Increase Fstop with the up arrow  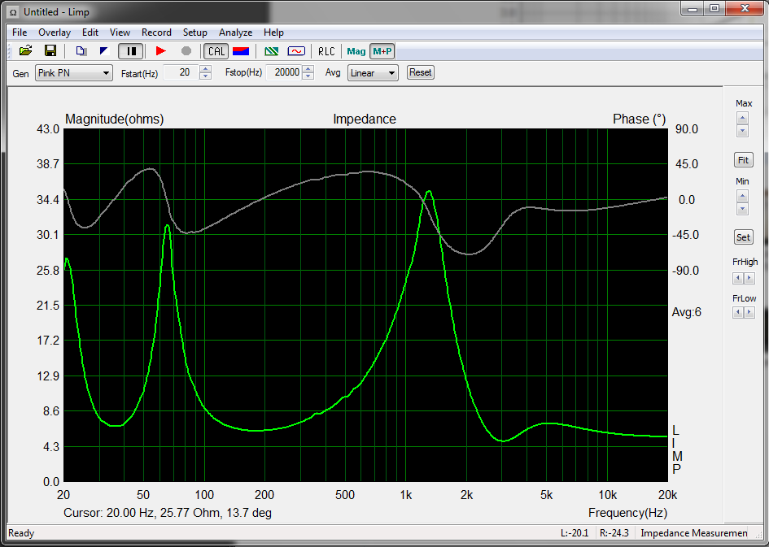pyautogui.click(x=308, y=69)
